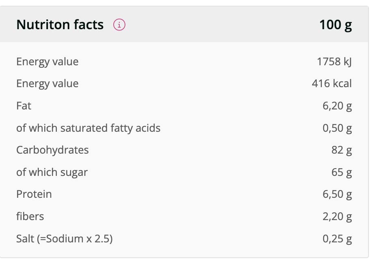Viewport: 371px width, 261px height.
Task: Click the 1758 kJ value
Action: pyautogui.click(x=334, y=62)
